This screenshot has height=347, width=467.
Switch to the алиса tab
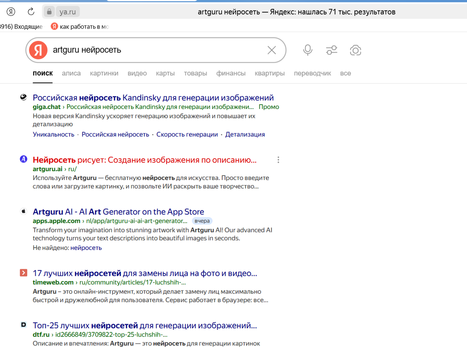71,73
